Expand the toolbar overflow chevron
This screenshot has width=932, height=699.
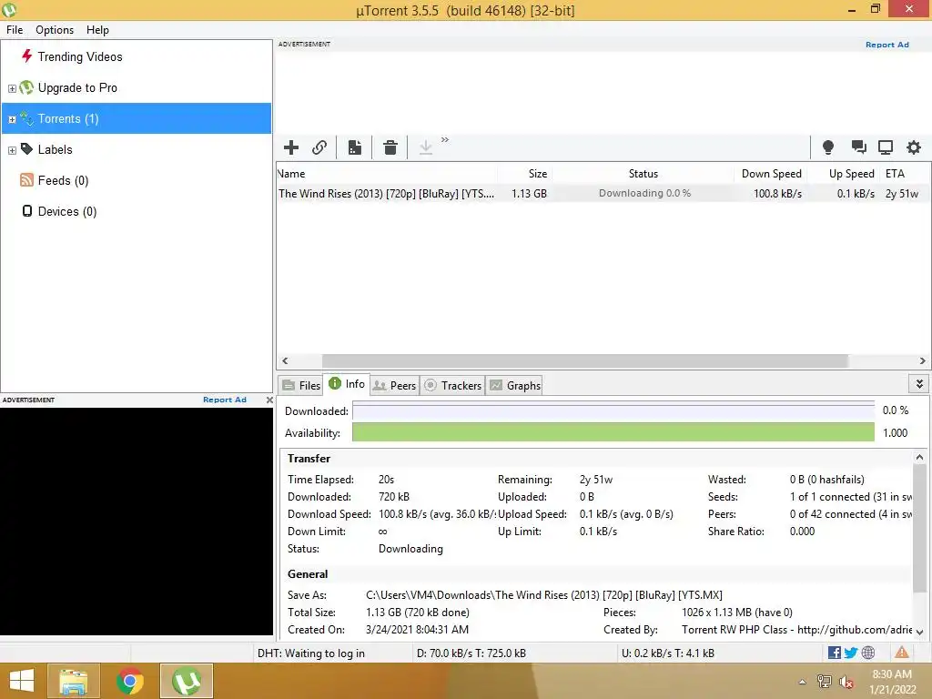(444, 139)
